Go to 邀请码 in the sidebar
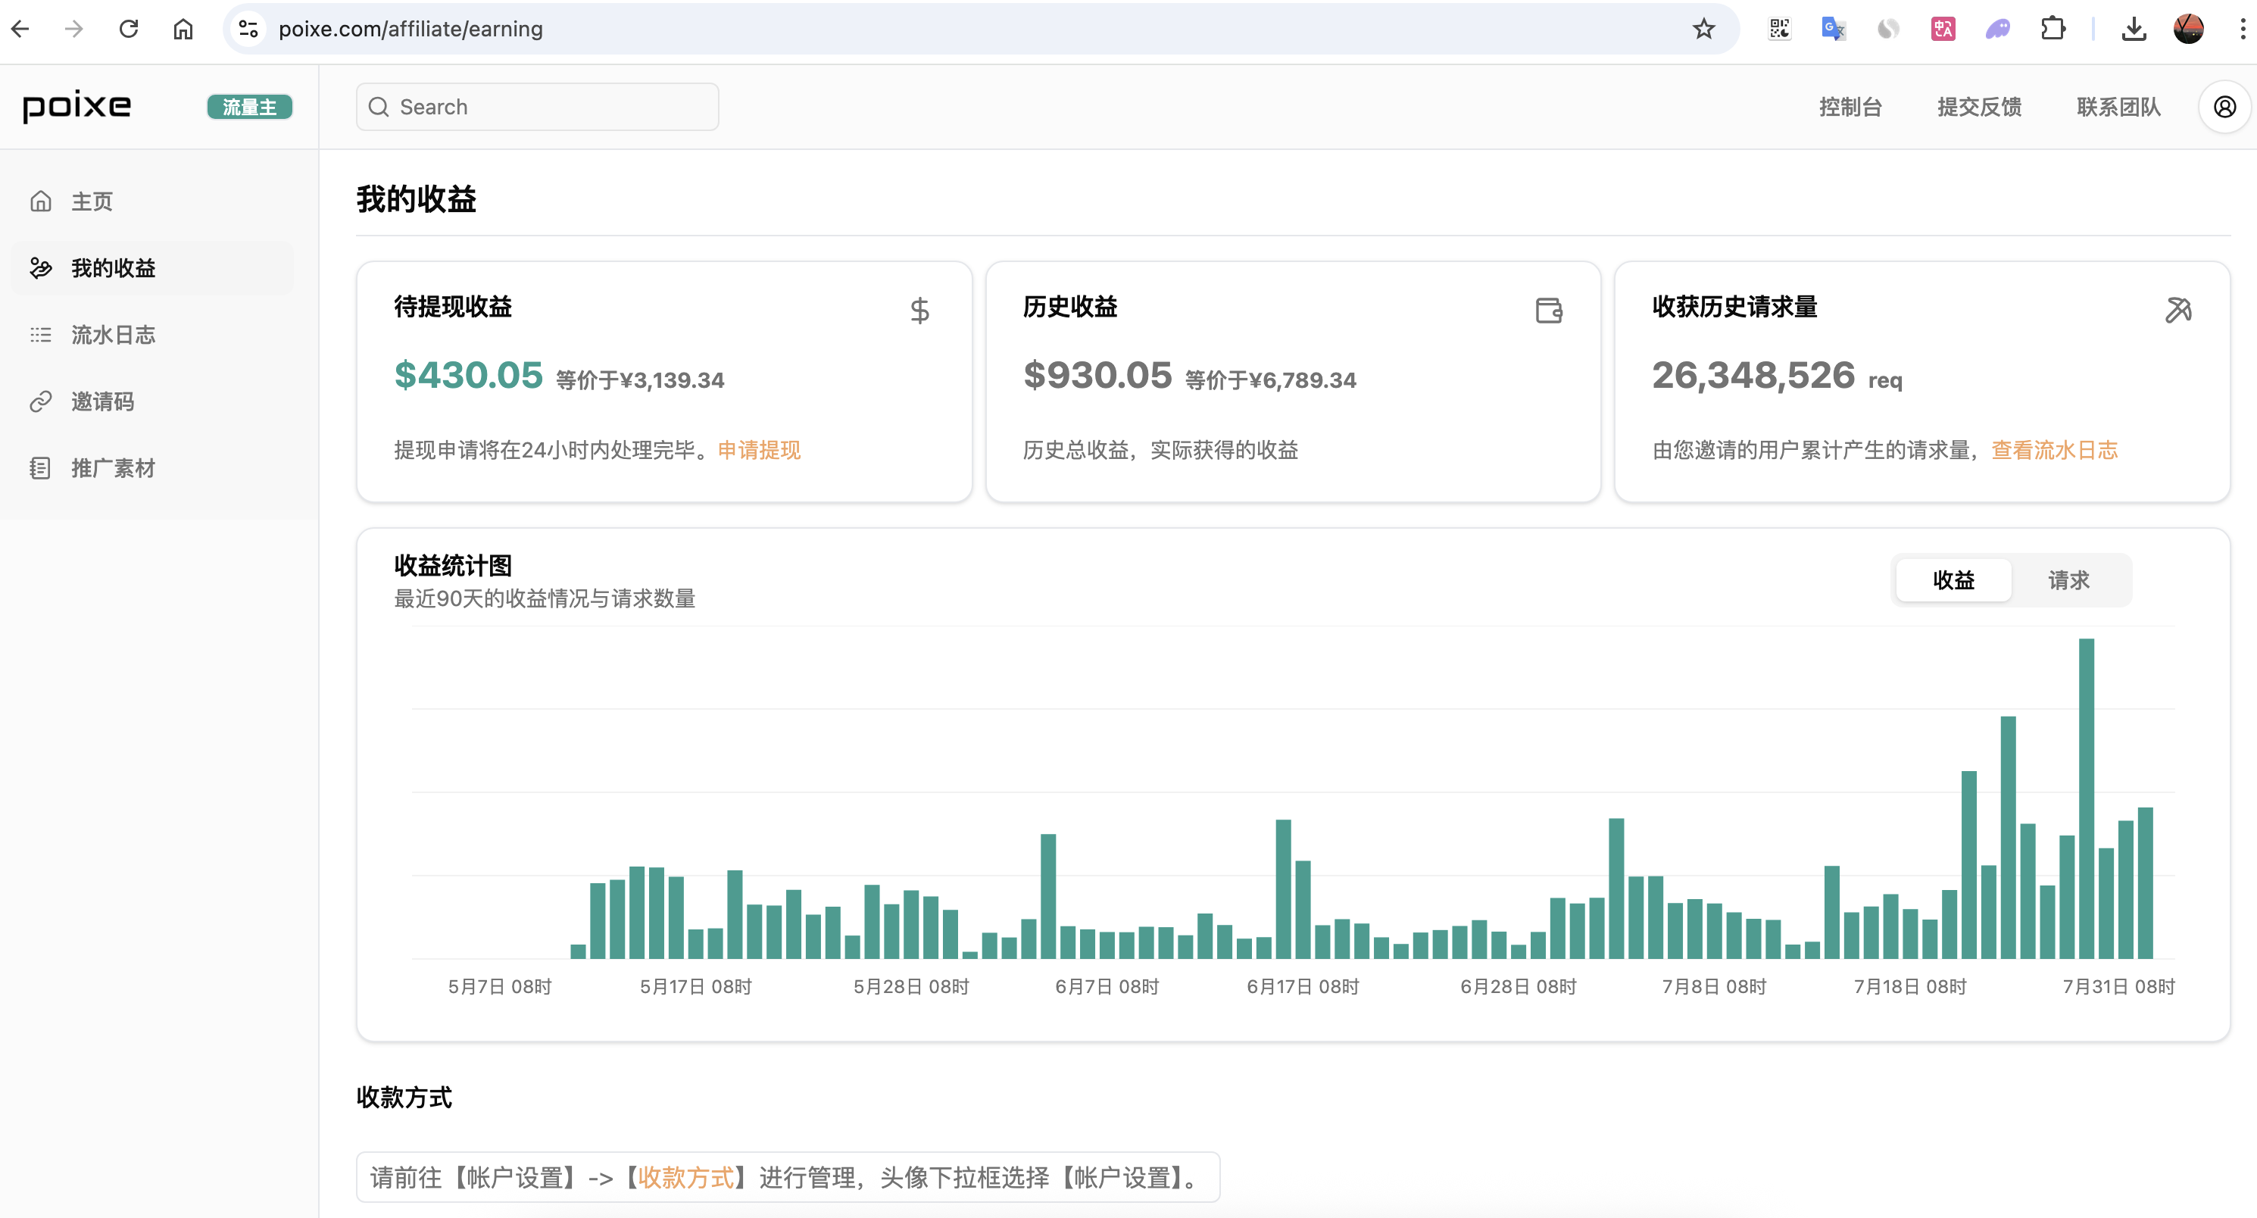Image resolution: width=2257 pixels, height=1218 pixels. pos(102,401)
